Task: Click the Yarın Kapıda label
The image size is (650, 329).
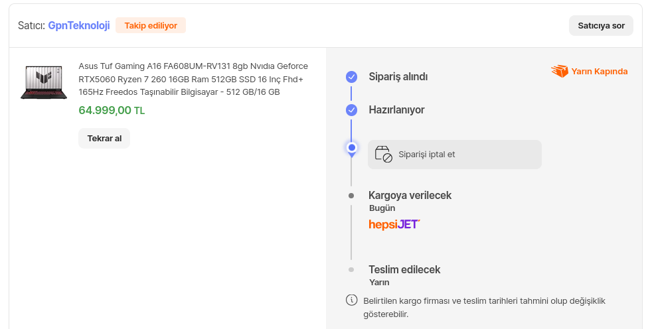Action: (599, 71)
